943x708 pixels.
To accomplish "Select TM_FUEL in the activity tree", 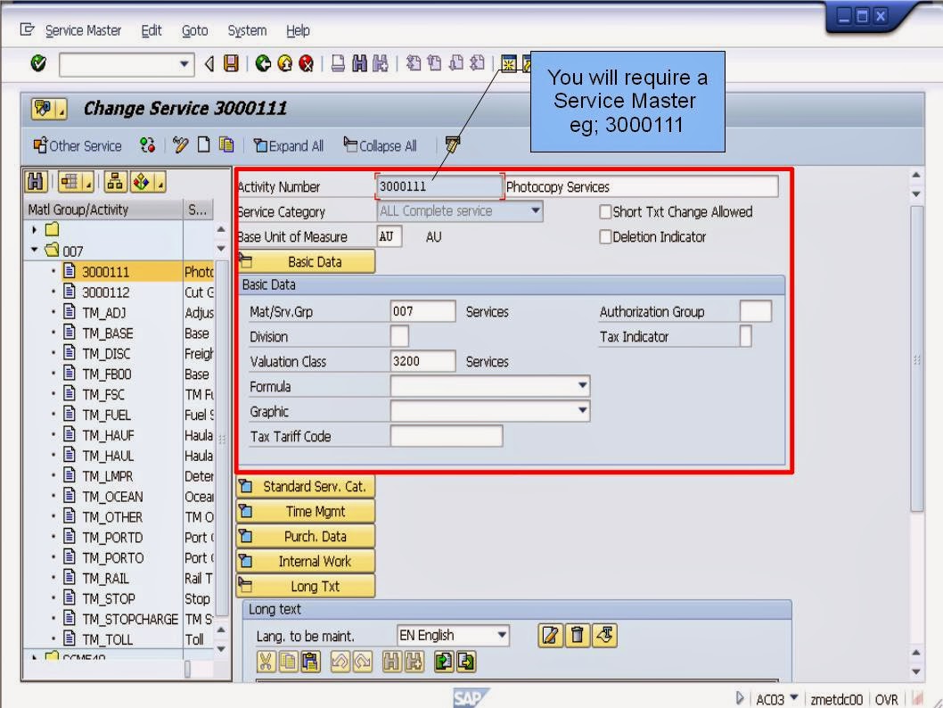I will (106, 415).
